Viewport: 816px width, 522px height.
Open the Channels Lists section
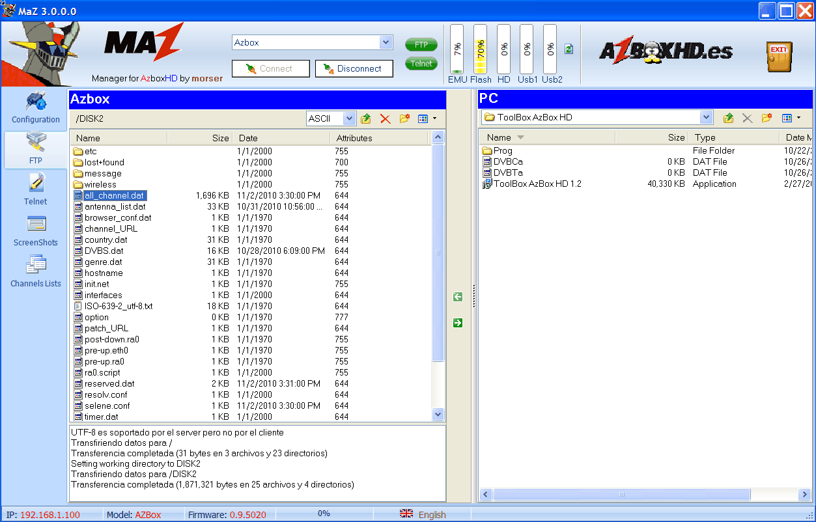pos(35,272)
